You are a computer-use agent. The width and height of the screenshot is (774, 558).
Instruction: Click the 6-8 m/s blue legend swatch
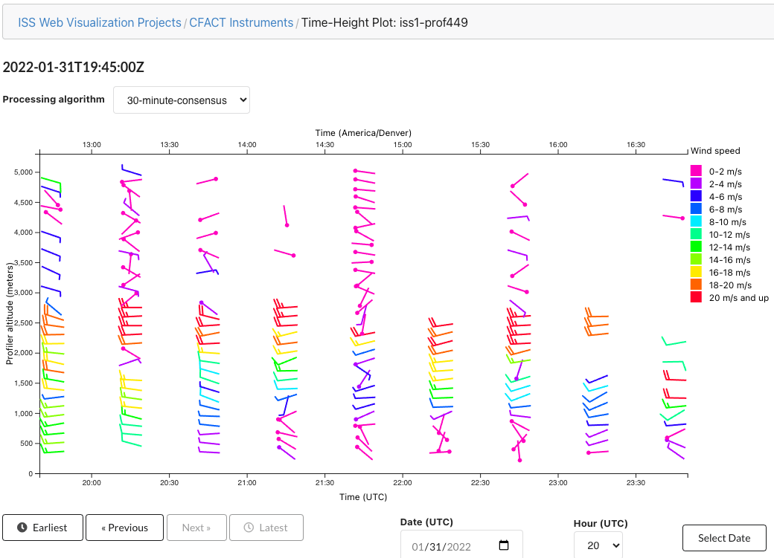pos(697,209)
